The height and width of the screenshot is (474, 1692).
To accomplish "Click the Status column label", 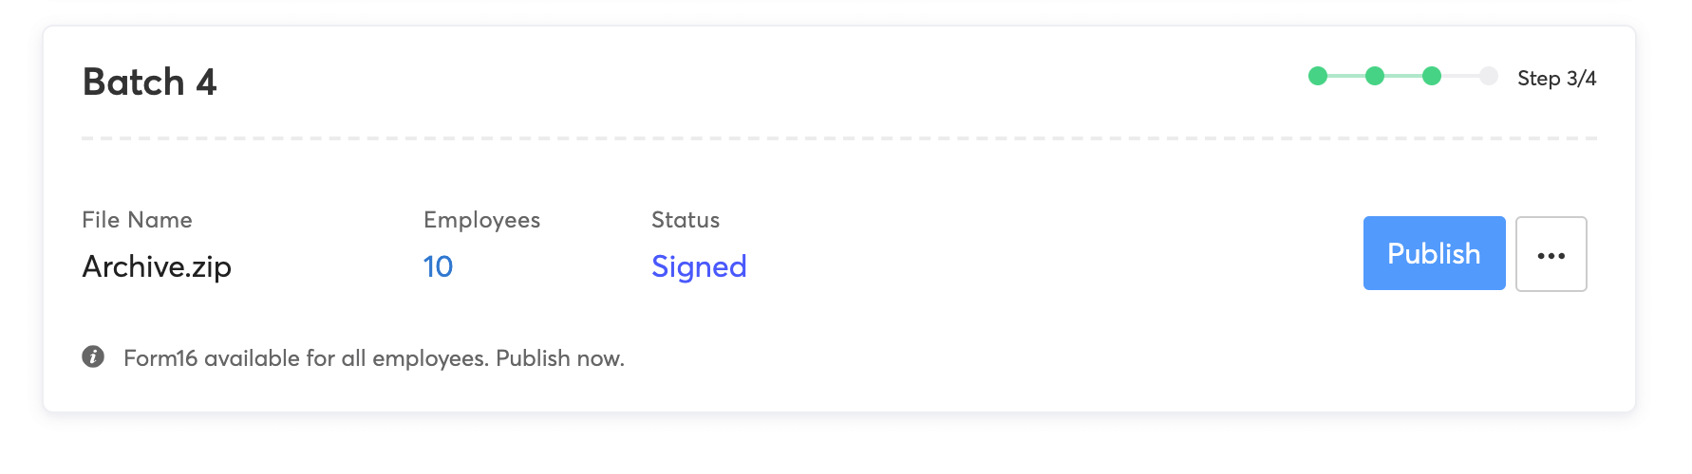I will 685,220.
